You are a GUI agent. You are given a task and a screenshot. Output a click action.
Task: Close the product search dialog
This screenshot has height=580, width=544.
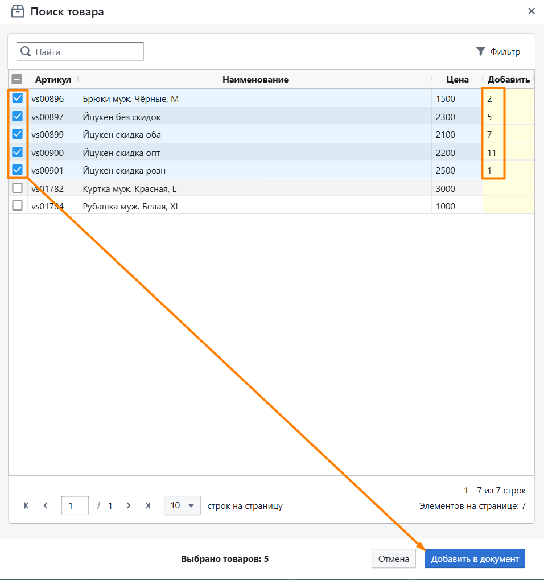pyautogui.click(x=531, y=11)
